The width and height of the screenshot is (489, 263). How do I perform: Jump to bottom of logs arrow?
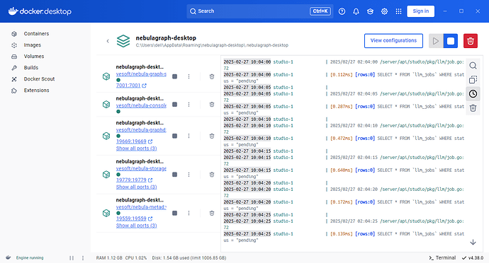coord(473,242)
